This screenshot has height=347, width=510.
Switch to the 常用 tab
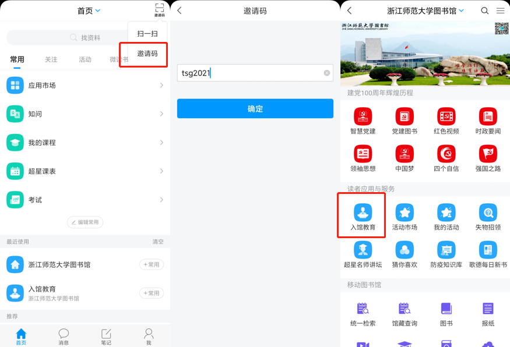click(17, 59)
